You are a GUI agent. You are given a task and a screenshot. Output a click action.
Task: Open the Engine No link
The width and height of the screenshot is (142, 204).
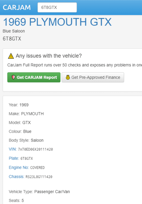[19, 167]
